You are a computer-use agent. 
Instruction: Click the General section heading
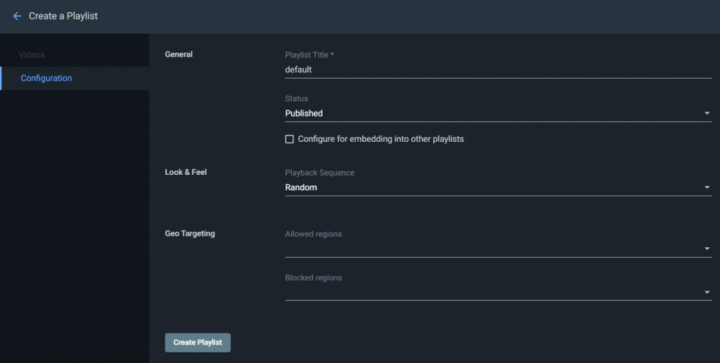[x=179, y=54]
